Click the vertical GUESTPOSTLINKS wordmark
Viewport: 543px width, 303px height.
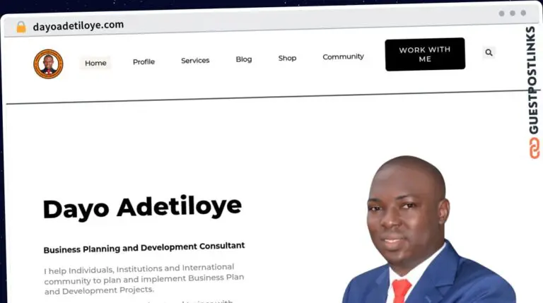coord(532,80)
